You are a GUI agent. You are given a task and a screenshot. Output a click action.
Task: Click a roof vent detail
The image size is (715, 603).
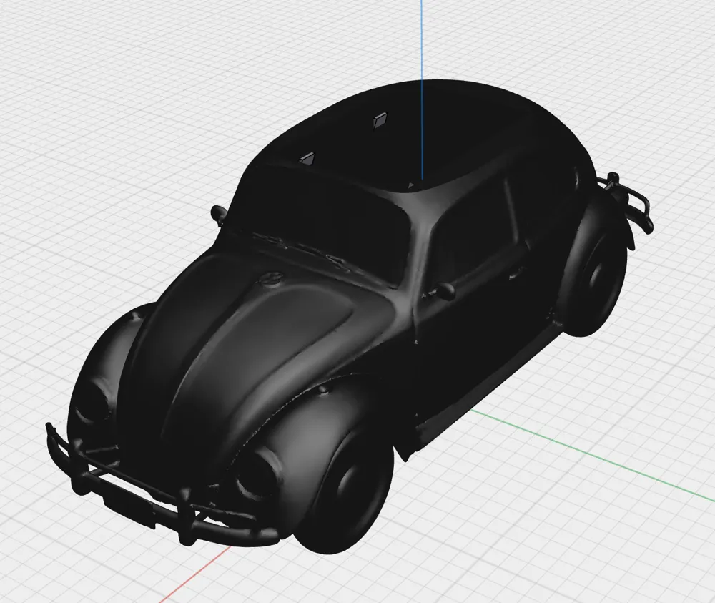pos(379,120)
